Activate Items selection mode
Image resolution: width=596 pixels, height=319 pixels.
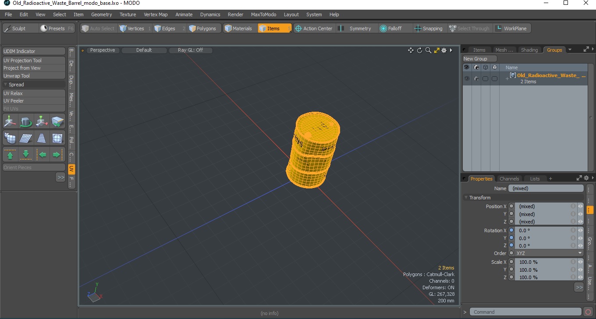275,28
